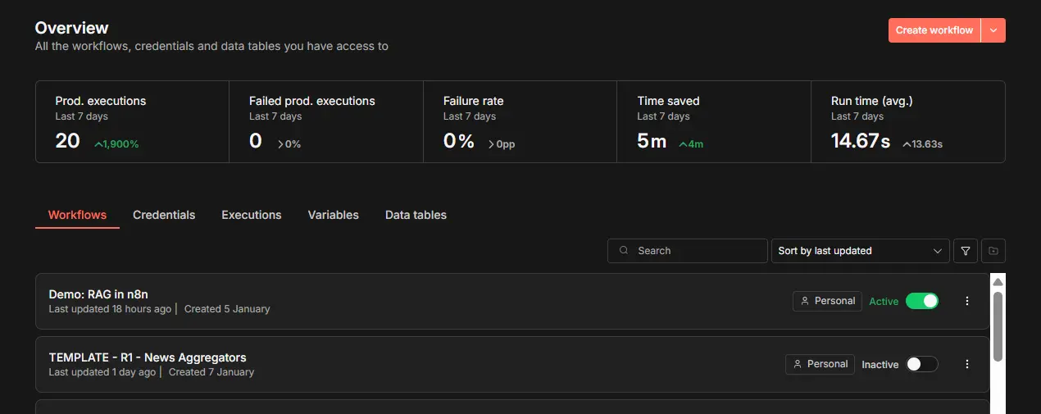This screenshot has height=414, width=1041.
Task: Open the Executions tab
Action: click(x=252, y=215)
